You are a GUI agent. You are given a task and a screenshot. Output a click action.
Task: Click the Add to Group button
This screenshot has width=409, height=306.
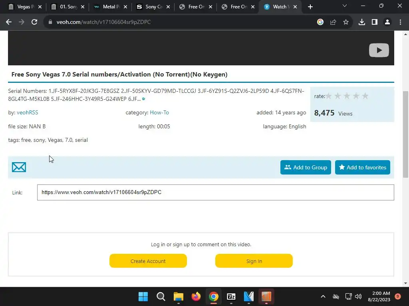point(306,167)
